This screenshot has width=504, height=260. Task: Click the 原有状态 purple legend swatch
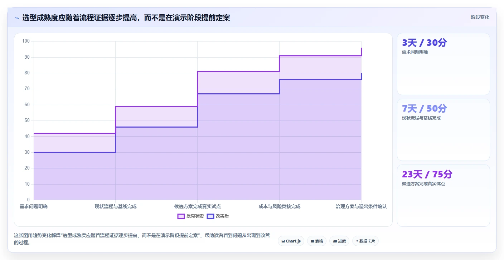(x=181, y=216)
